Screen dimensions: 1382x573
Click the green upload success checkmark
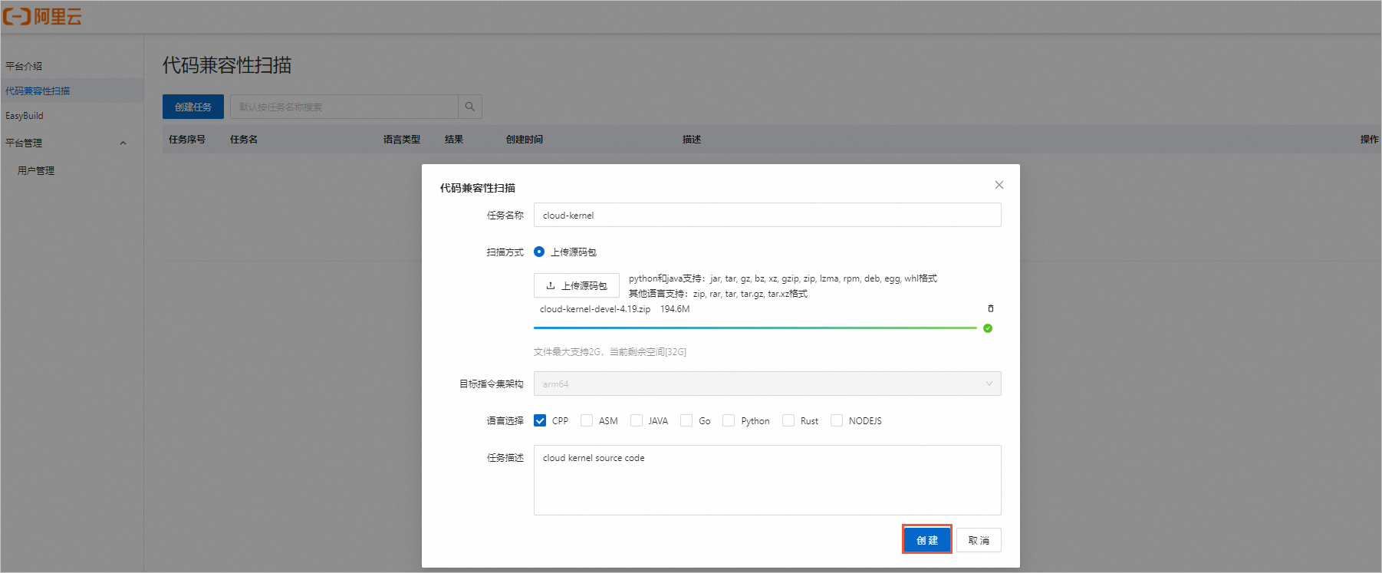[x=988, y=328]
